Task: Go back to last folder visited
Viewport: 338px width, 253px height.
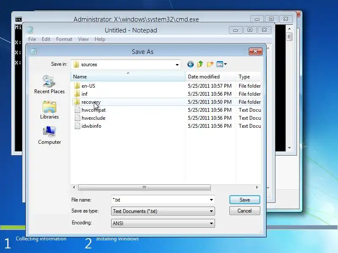Action: coord(191,65)
